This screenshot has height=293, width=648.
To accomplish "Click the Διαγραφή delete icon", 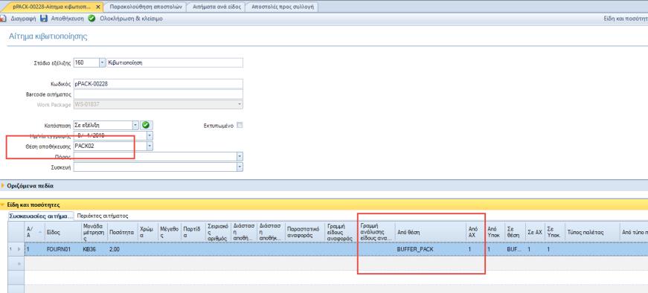I will point(3,19).
